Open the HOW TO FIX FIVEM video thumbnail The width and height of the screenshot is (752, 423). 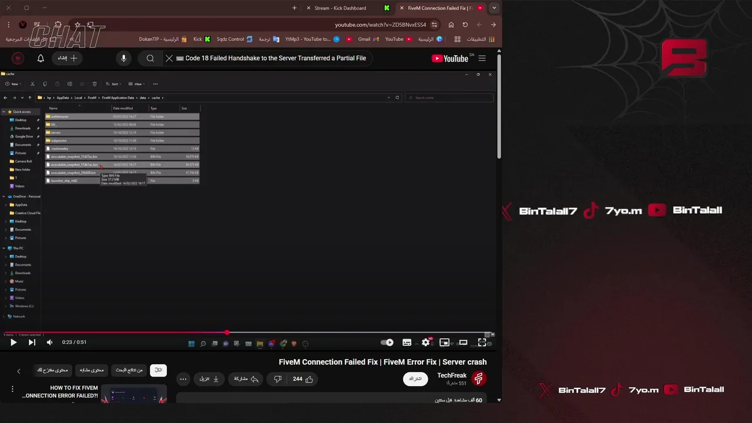click(x=134, y=394)
